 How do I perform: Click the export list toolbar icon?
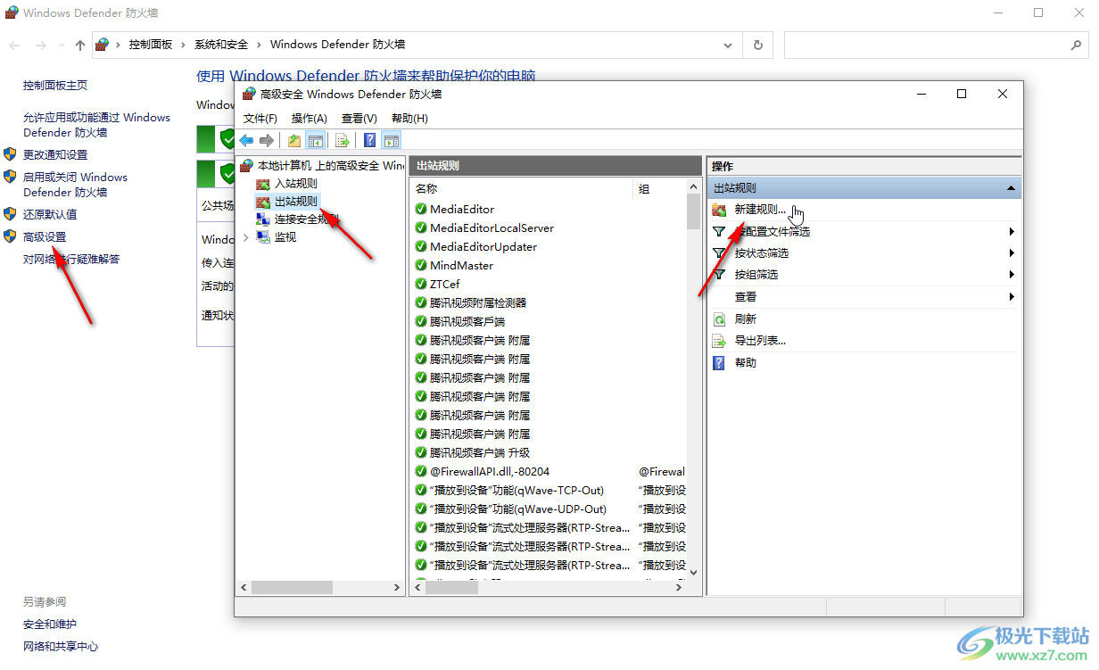[342, 140]
